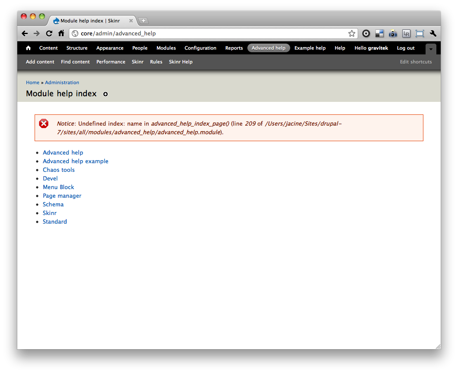This screenshot has width=458, height=373.
Task: Open the Delicious checkered extension icon
Action: pos(379,34)
